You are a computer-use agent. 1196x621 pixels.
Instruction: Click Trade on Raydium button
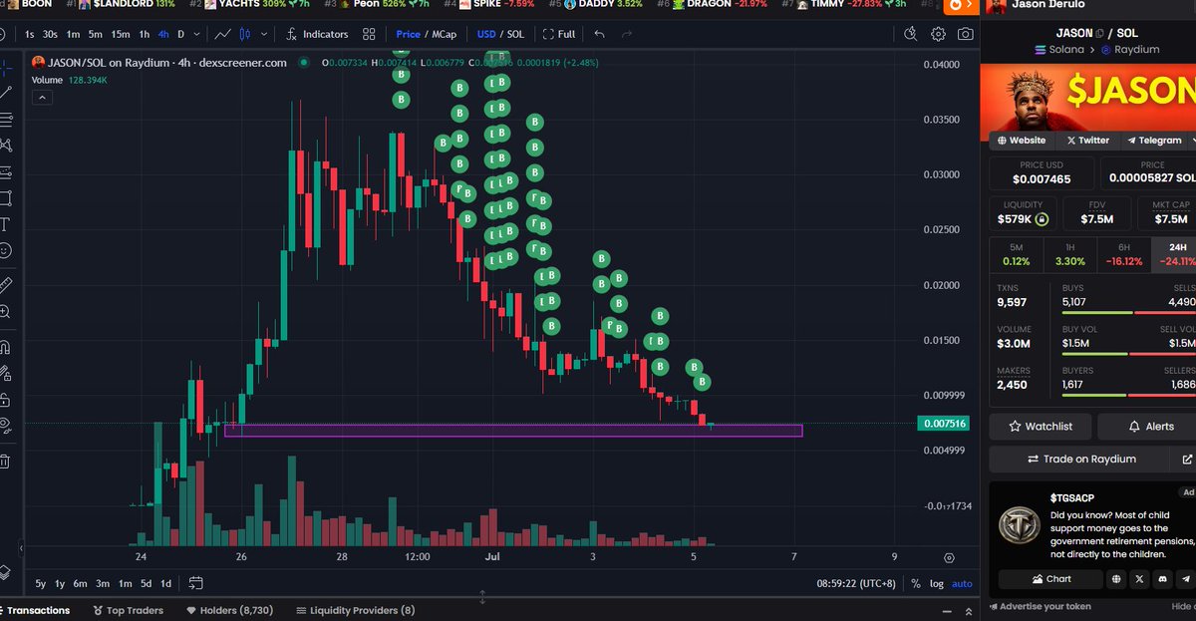(x=1080, y=460)
